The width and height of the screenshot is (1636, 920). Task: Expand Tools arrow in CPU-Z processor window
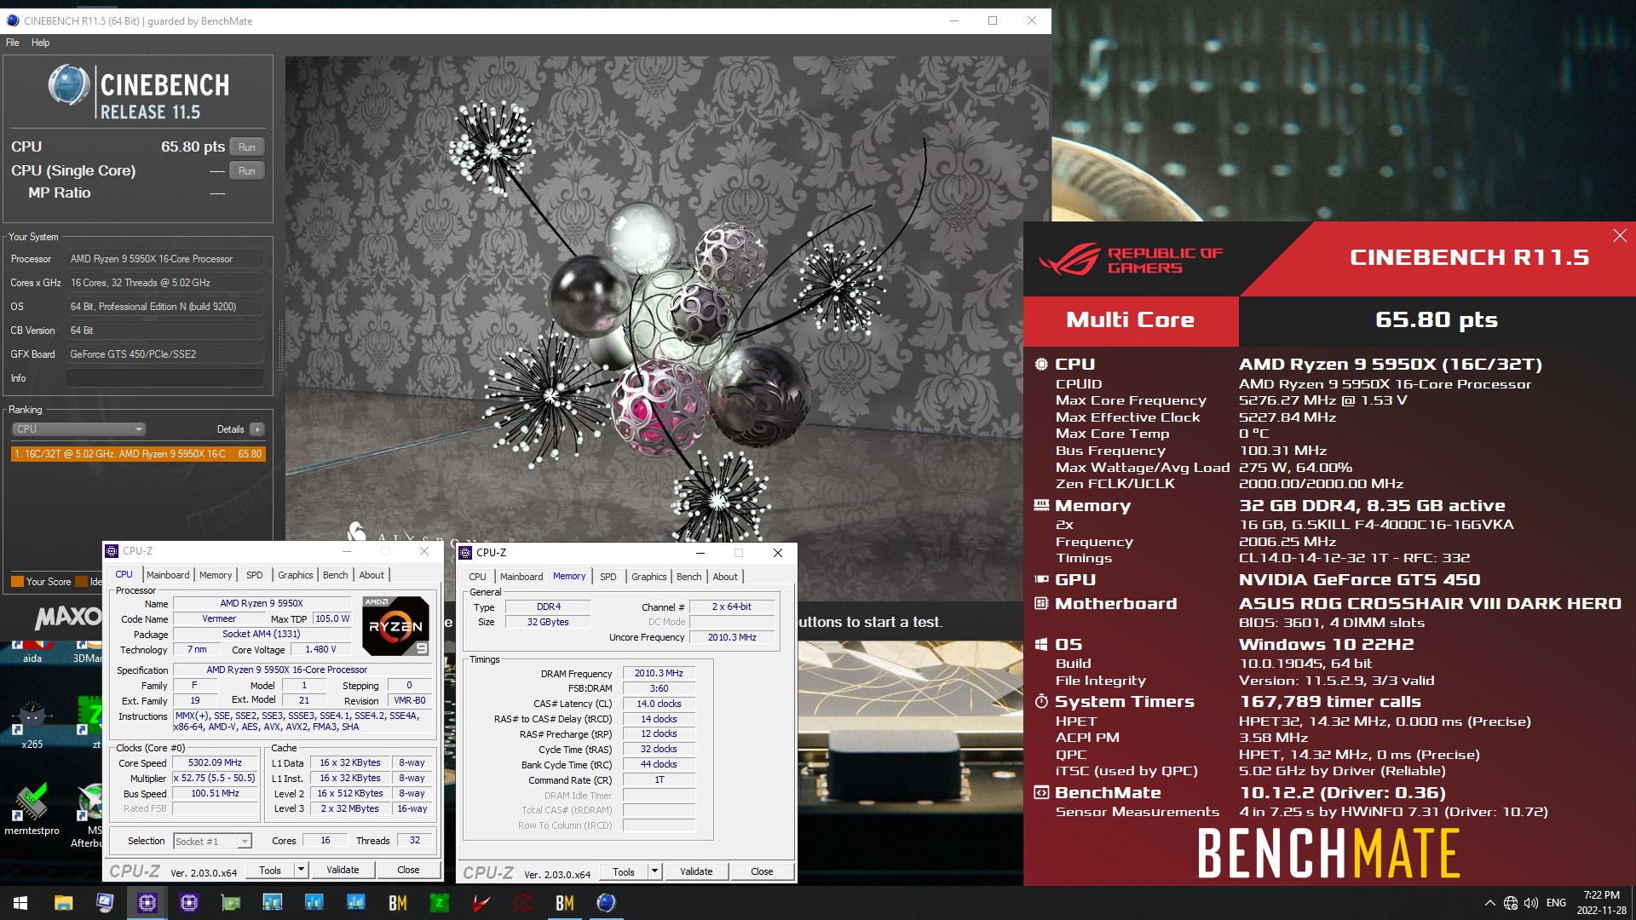301,871
